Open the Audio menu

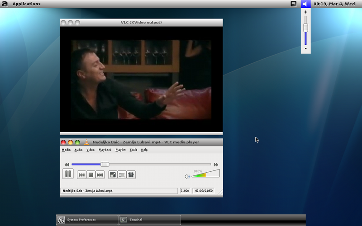[x=78, y=150]
